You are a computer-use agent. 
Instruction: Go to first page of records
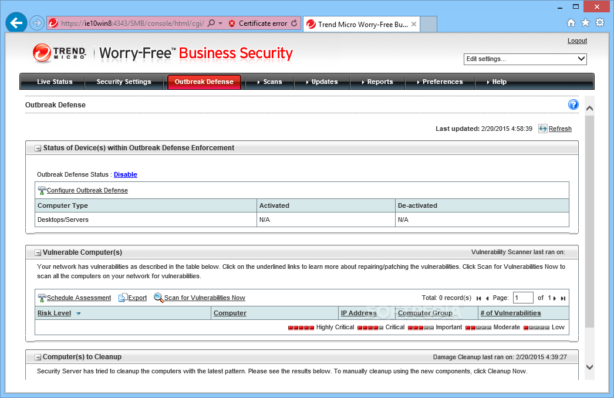pos(478,298)
